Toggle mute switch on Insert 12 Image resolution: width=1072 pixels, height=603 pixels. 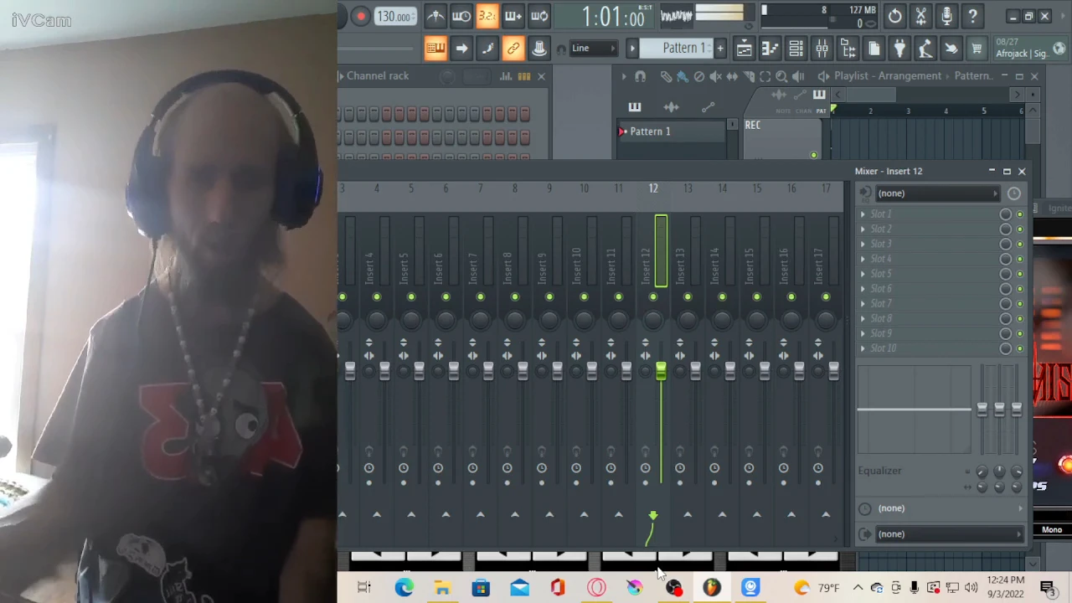click(x=653, y=296)
